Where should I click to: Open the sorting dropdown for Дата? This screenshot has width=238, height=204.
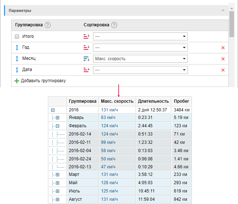(140, 70)
